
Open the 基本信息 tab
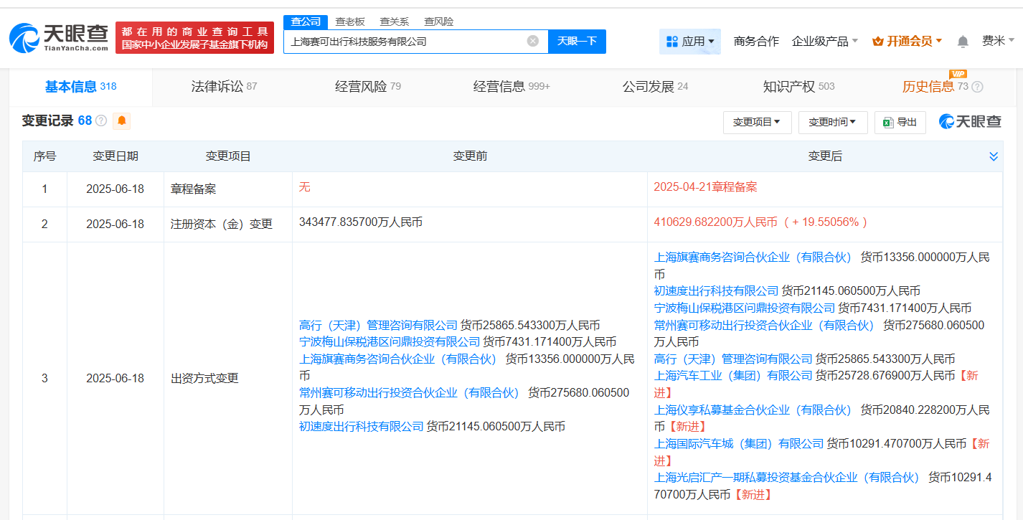[x=80, y=87]
